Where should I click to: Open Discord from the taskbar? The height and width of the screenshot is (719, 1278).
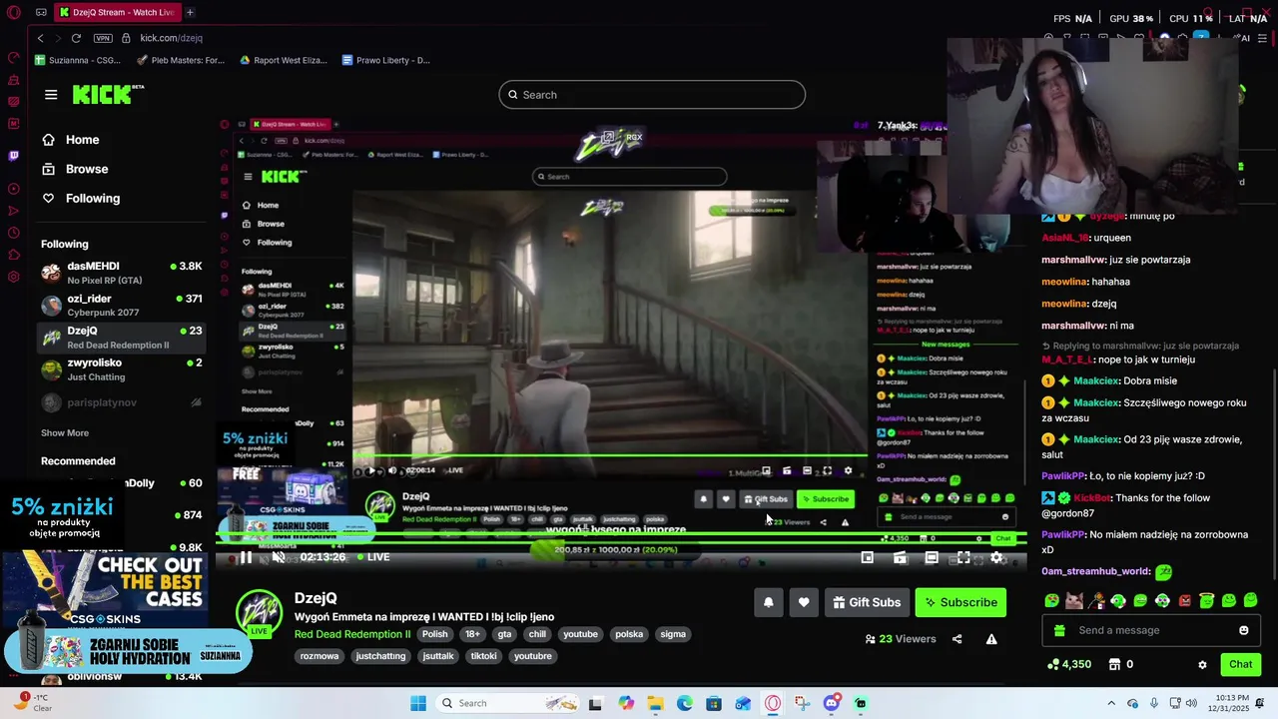pyautogui.click(x=832, y=703)
